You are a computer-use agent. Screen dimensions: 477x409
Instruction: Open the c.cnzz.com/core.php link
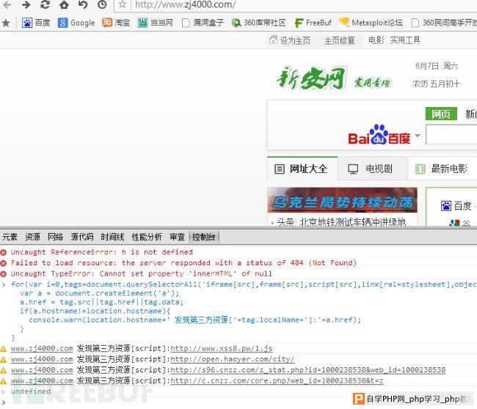[277, 380]
